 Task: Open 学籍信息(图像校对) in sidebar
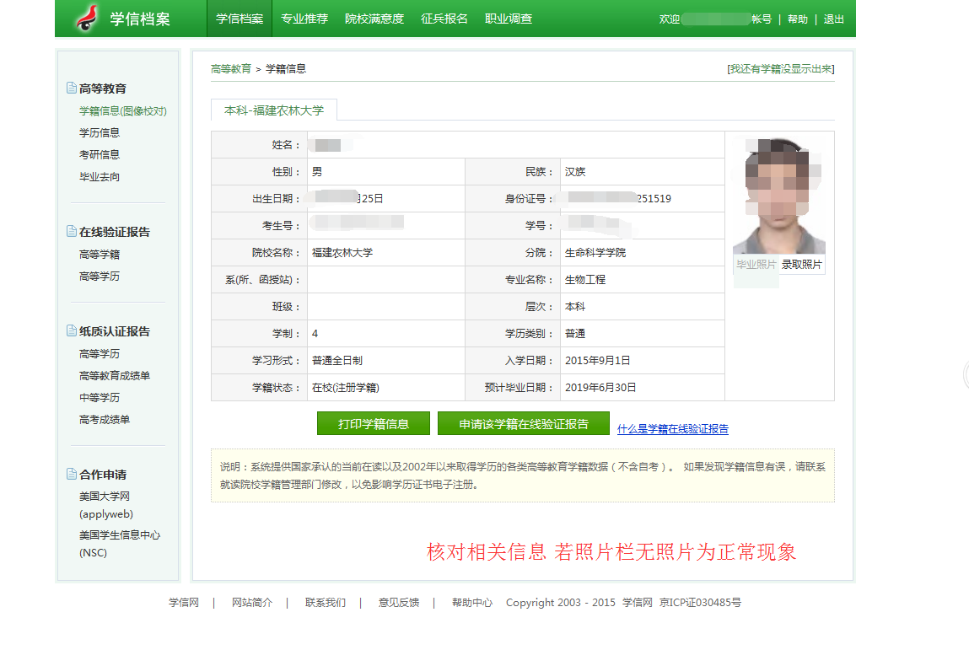pos(122,111)
